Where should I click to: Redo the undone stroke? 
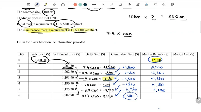[112, 5]
